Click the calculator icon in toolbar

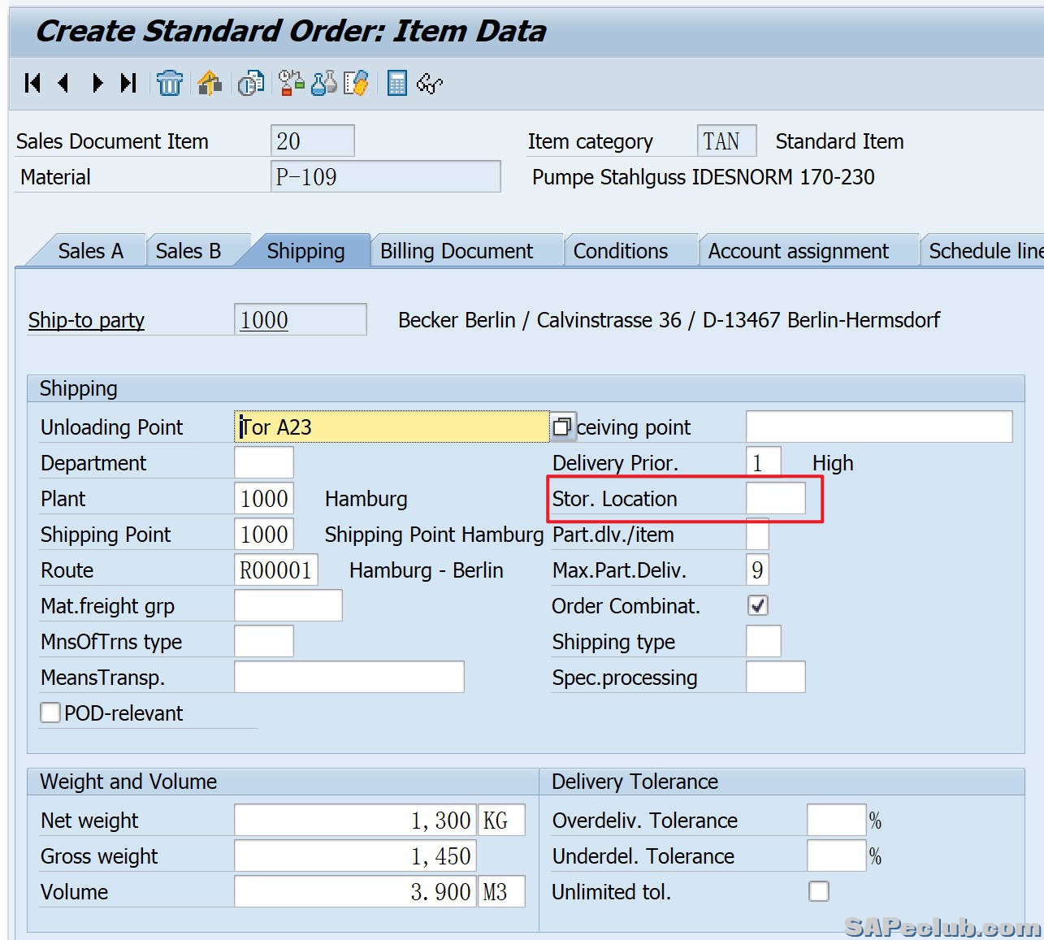click(396, 83)
